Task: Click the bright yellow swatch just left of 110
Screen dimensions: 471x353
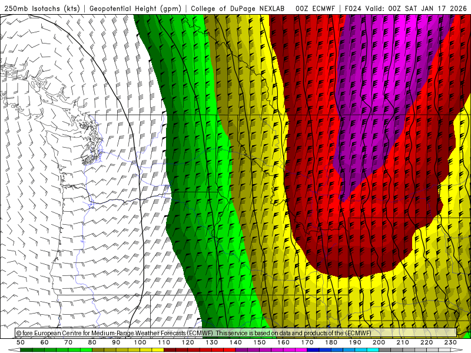Action: point(158,350)
